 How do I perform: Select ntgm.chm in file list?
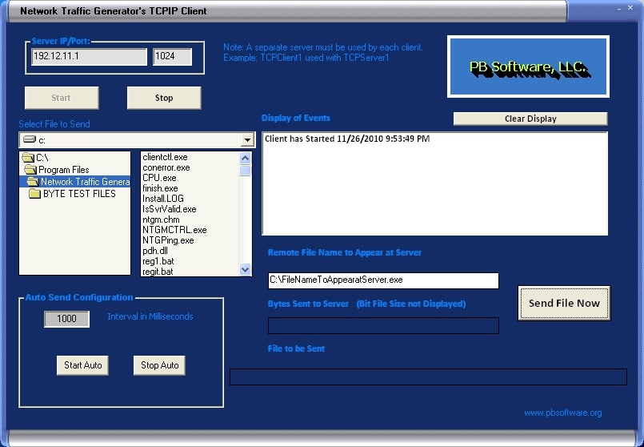coord(161,219)
